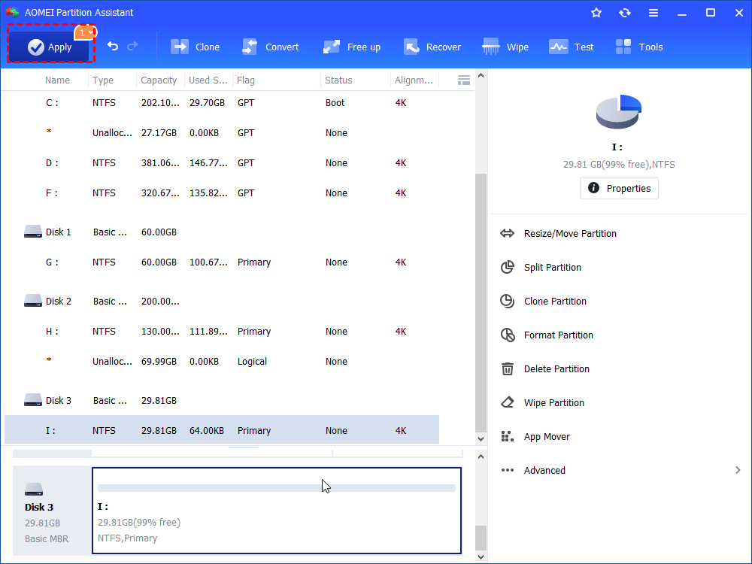Undo the last operation
The image size is (752, 564).
tap(113, 47)
